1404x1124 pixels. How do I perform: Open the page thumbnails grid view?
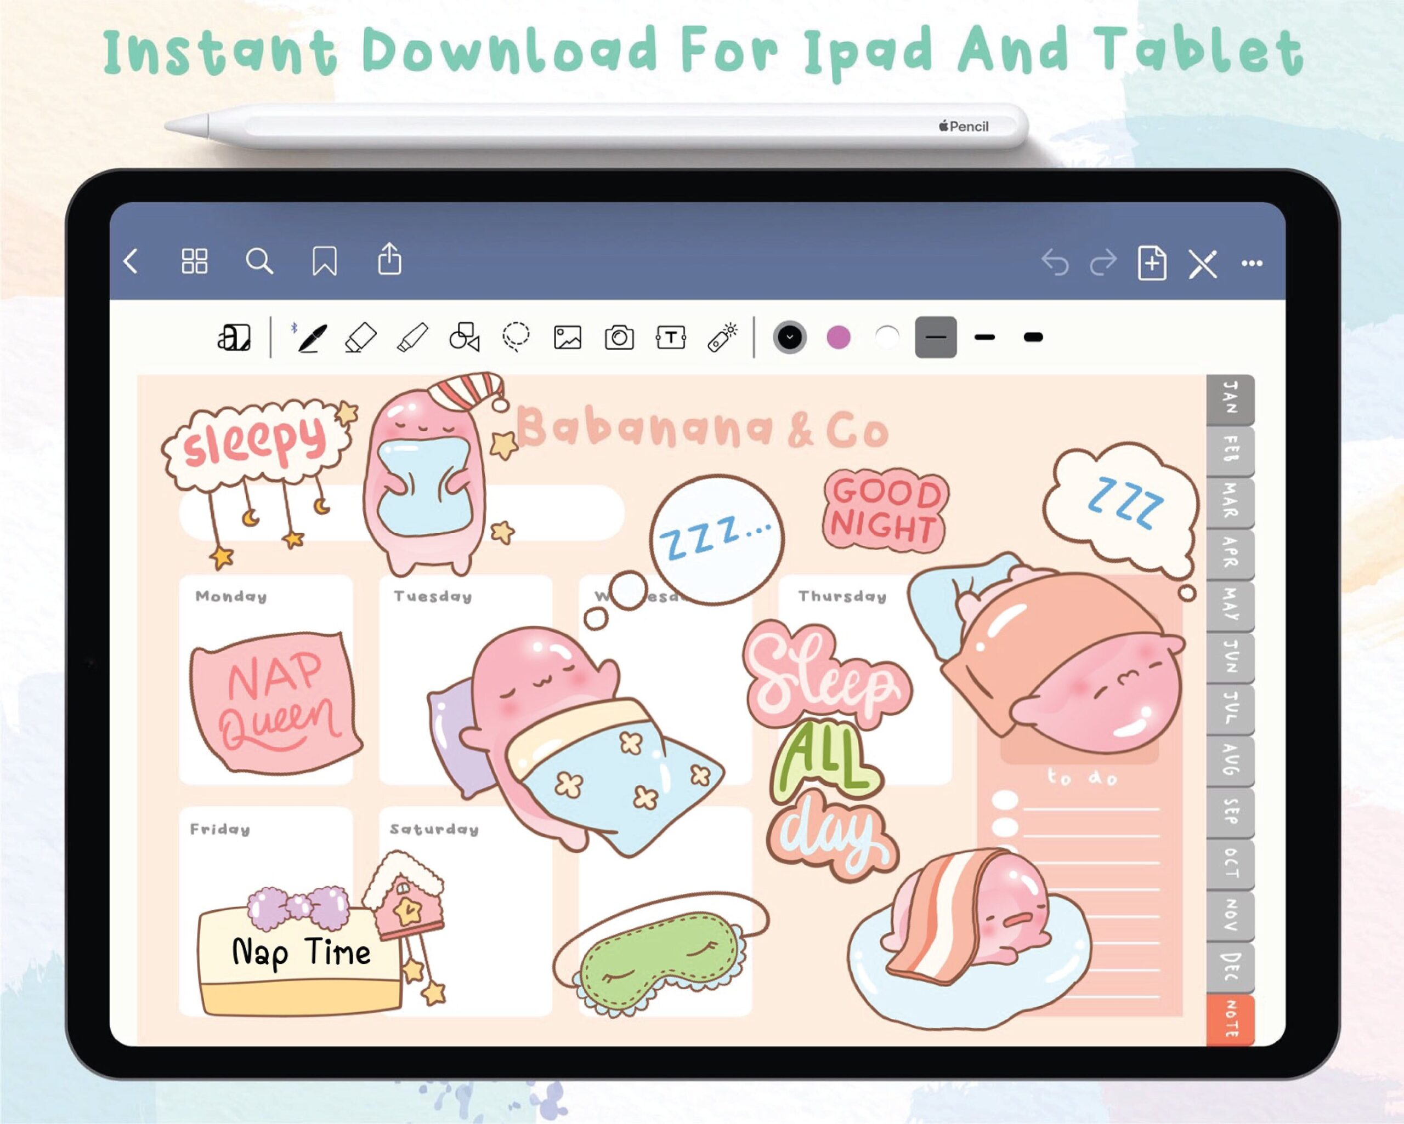pos(194,261)
